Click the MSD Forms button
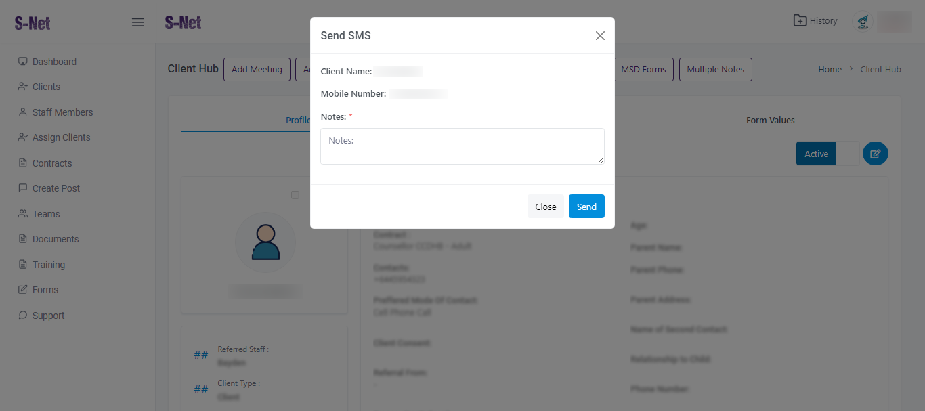This screenshot has width=925, height=411. [643, 69]
